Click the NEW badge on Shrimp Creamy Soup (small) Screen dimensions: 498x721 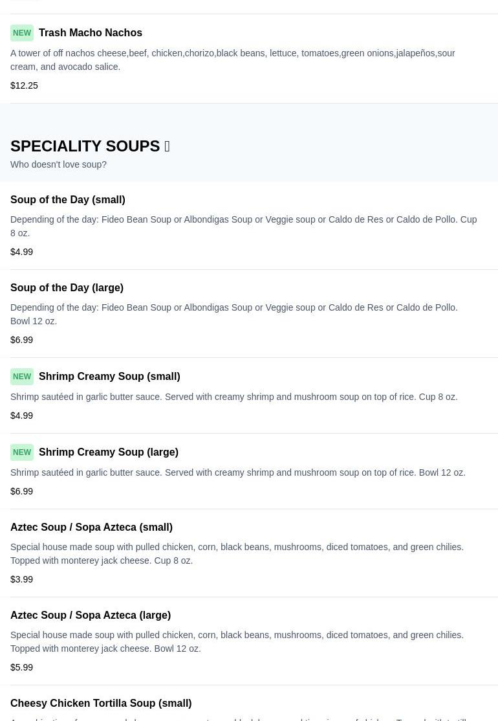coord(22,377)
